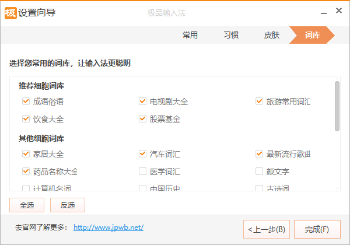Image resolution: width=350 pixels, height=245 pixels.
Task: Uncheck 旅游常用词汇 dictionary option
Action: pos(259,101)
